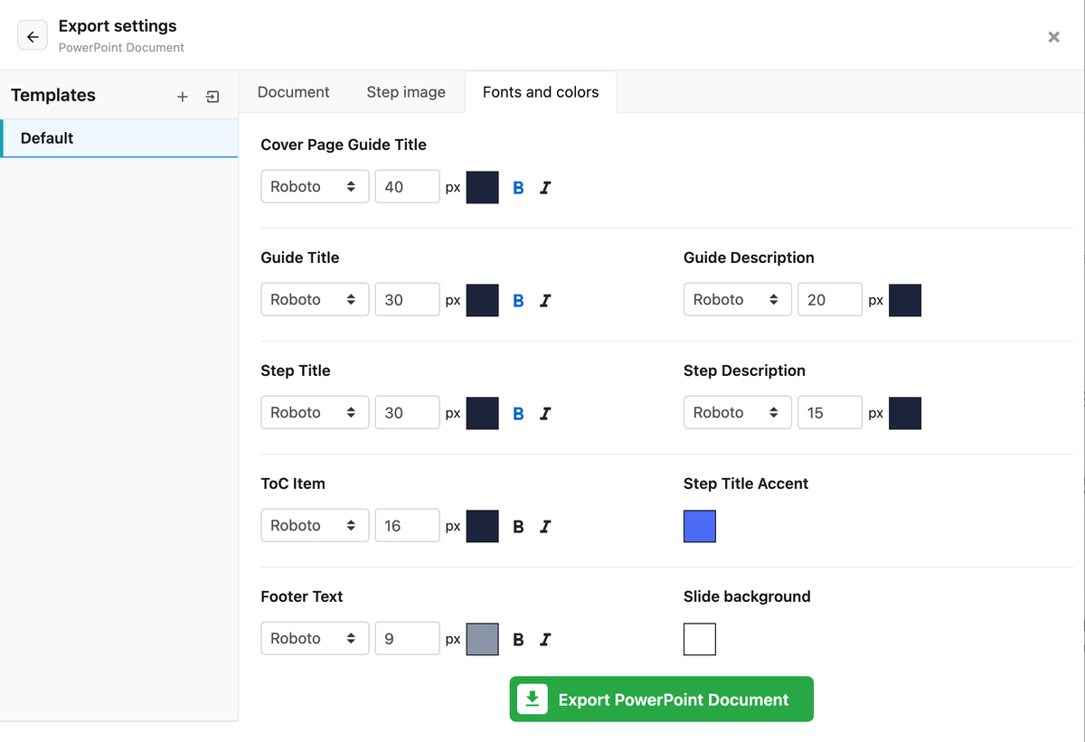Open Footer Text font dropdown
The image size is (1085, 742).
315,638
